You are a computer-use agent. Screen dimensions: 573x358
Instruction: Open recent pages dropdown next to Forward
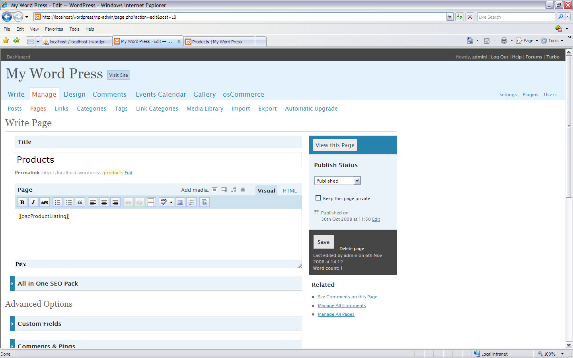pyautogui.click(x=27, y=17)
